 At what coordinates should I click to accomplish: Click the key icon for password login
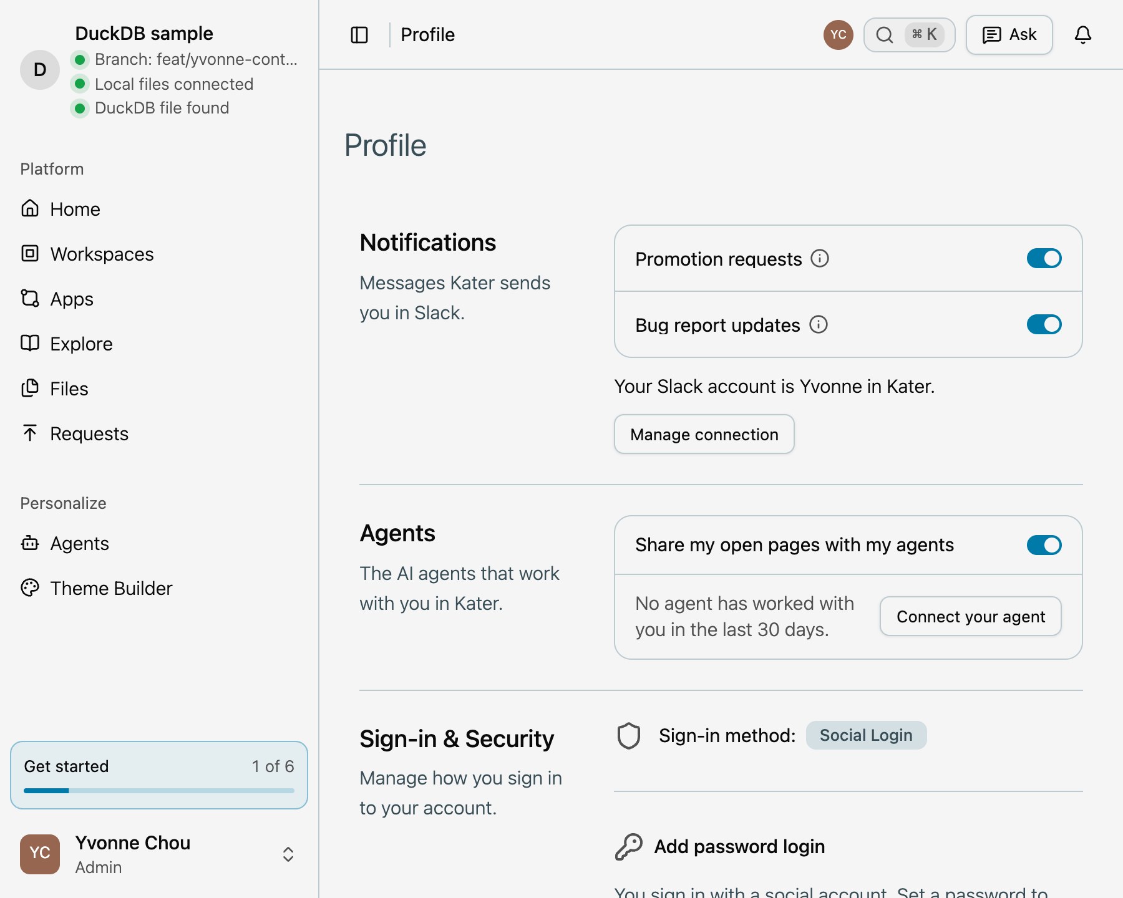coord(629,846)
